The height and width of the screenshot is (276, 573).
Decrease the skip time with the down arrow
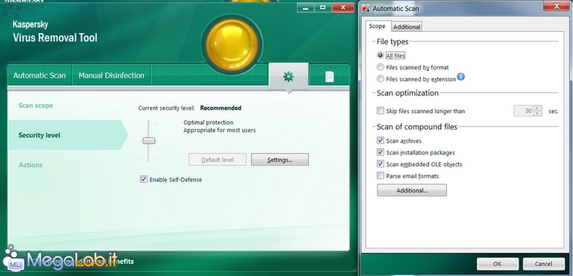click(537, 114)
